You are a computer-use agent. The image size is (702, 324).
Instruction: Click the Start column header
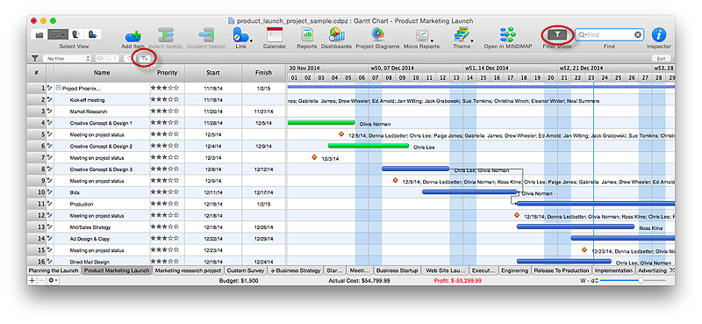click(213, 73)
